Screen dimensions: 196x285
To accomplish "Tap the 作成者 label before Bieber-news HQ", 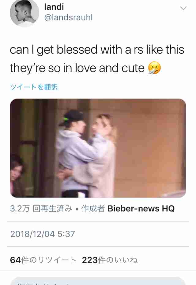I will coord(93,209).
